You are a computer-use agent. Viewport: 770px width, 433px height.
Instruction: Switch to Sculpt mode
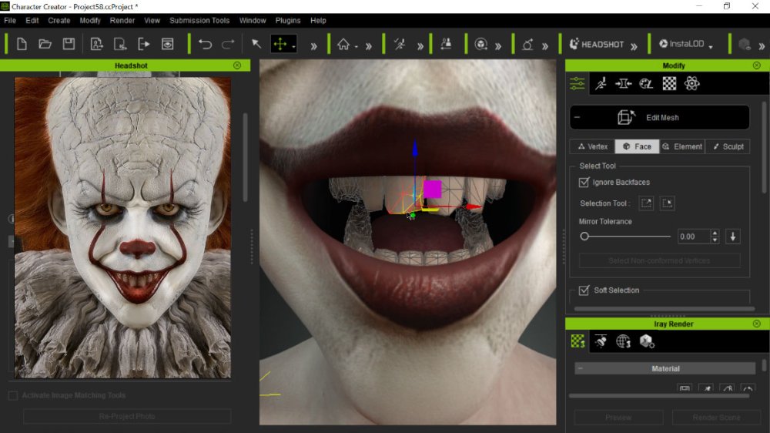click(x=728, y=146)
